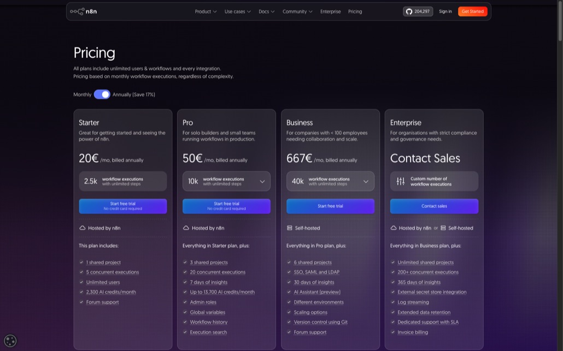Image resolution: width=563 pixels, height=351 pixels.
Task: Click 'Execution search' feature in Pro
Action: coord(208,332)
